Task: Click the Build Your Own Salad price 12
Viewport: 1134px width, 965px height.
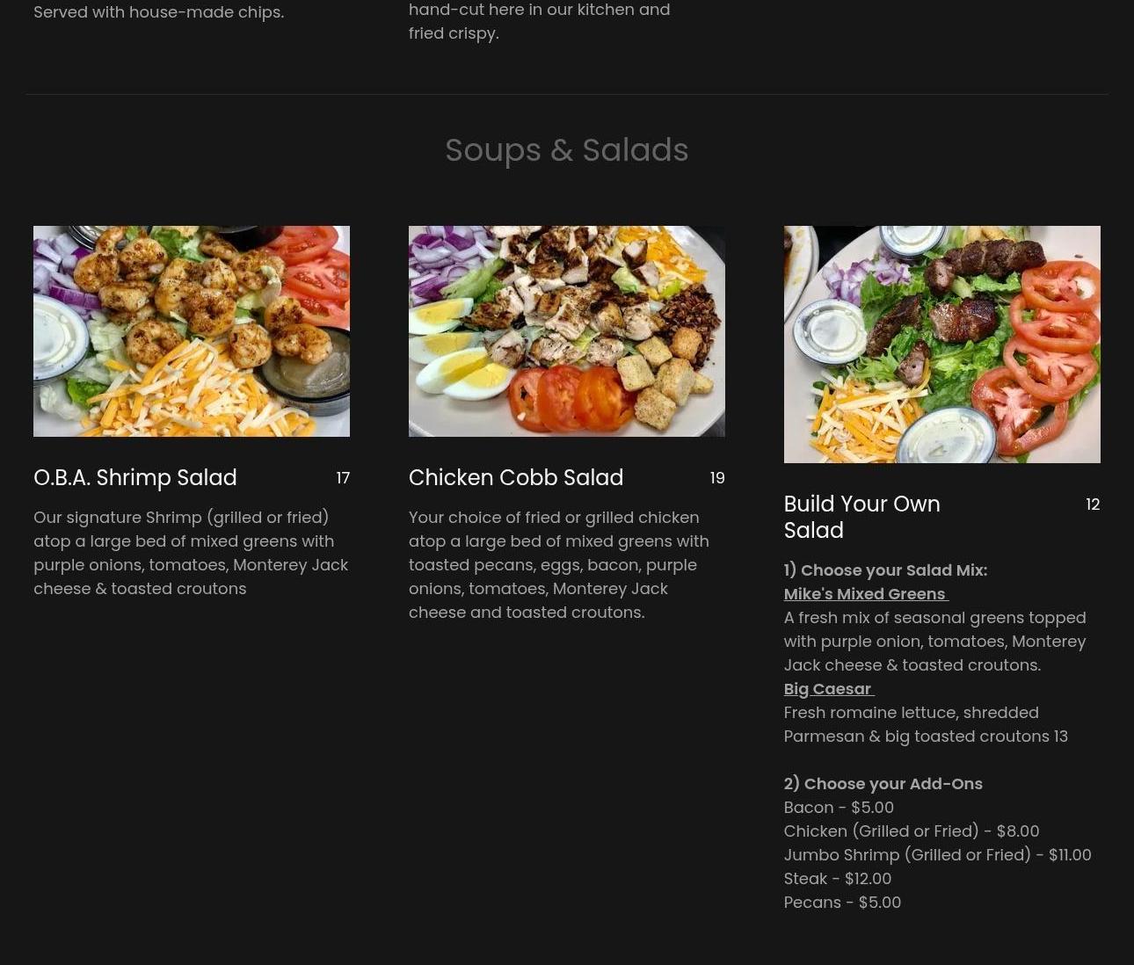Action: pyautogui.click(x=1093, y=504)
